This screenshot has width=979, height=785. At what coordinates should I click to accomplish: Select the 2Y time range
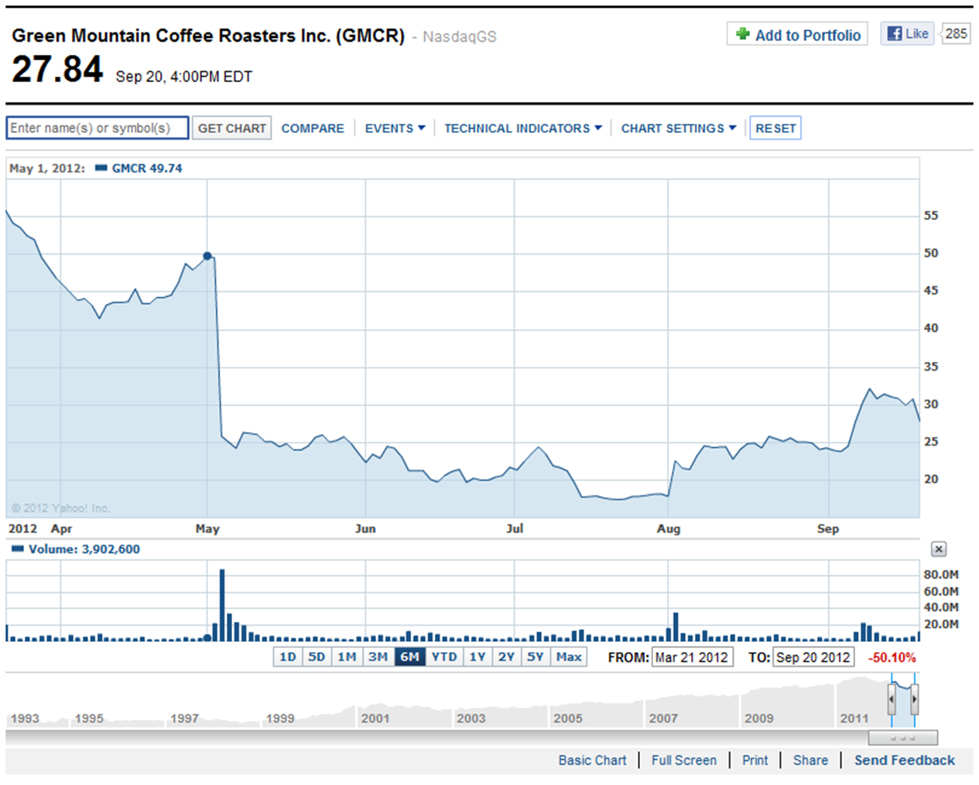click(506, 657)
